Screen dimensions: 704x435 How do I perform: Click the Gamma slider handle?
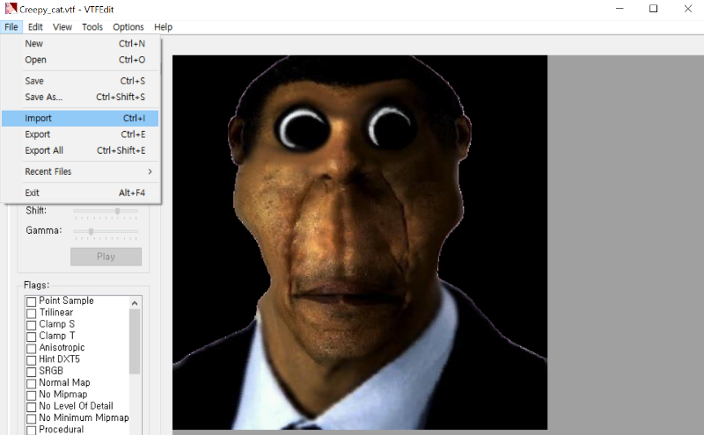pos(92,231)
